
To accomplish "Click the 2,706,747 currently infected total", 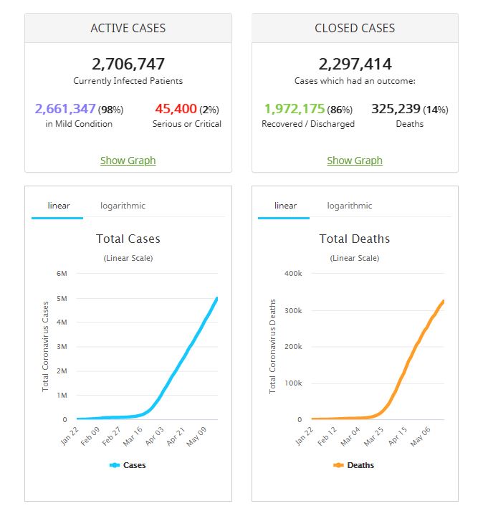I will [128, 64].
